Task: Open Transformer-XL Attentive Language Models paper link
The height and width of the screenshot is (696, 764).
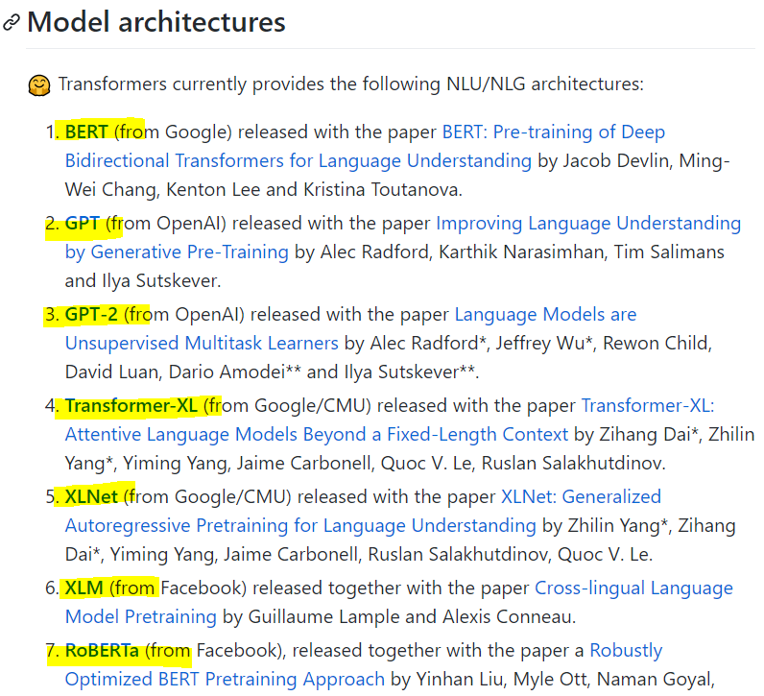Action: 390,420
